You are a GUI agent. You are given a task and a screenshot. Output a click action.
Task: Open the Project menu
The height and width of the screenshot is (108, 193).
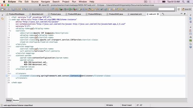point(66,2)
